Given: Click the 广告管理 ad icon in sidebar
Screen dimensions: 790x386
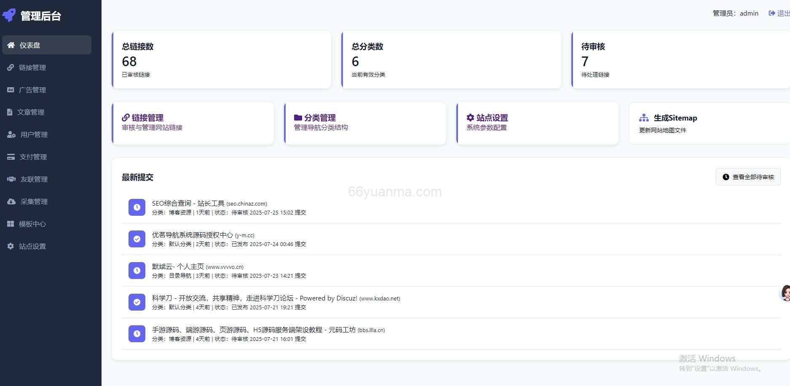Looking at the screenshot, I should coord(11,89).
